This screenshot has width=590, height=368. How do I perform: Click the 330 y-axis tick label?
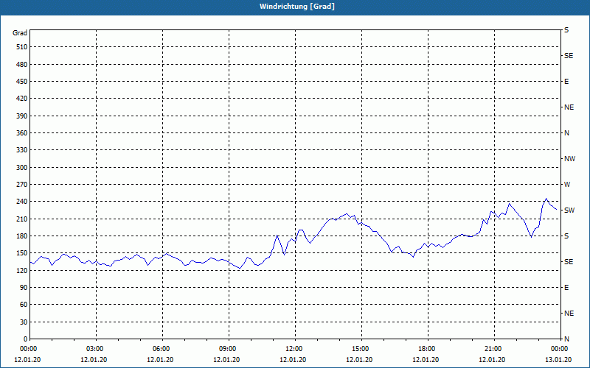point(22,150)
